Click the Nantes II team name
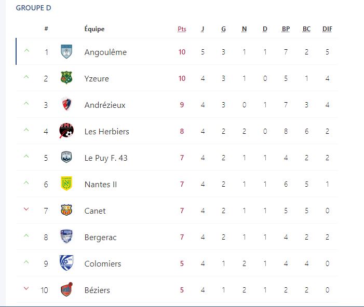 coord(101,184)
